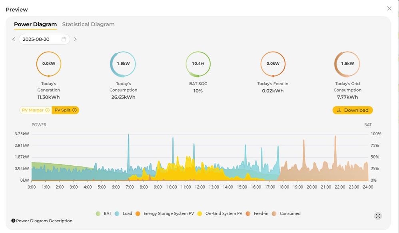Go to next day with right arrow

pos(75,39)
